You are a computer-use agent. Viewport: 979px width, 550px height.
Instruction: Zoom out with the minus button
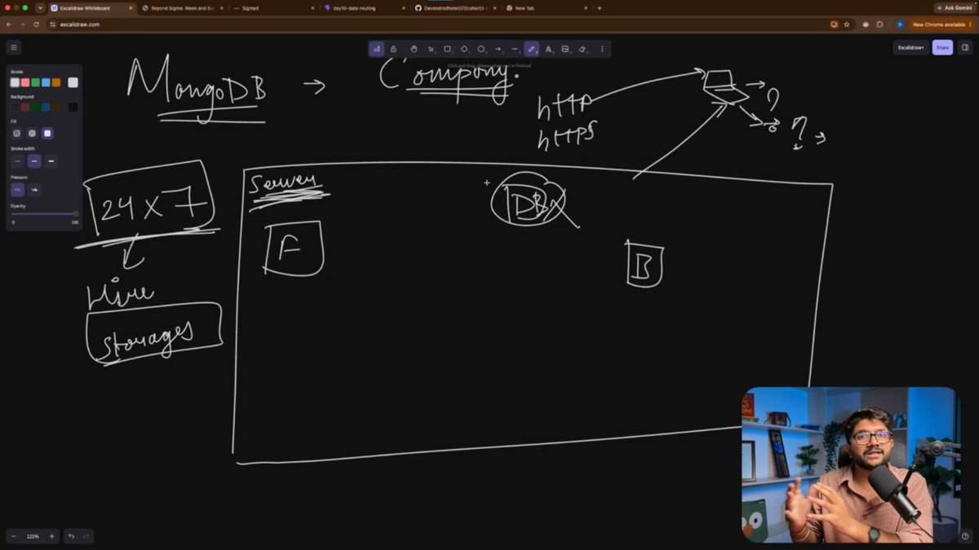tap(14, 536)
